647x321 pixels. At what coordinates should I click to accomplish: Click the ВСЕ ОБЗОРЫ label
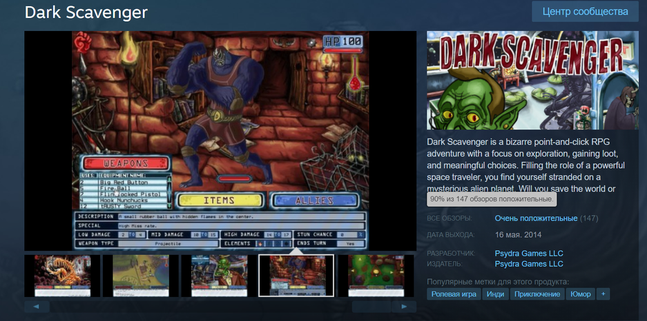(x=450, y=218)
